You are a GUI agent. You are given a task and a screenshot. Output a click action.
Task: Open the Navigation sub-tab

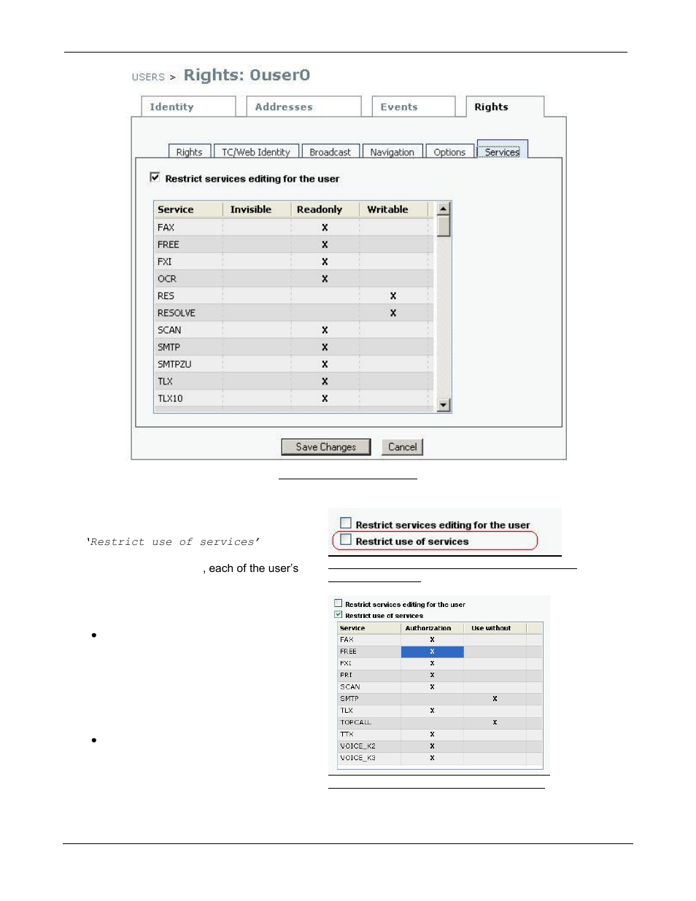pos(392,152)
